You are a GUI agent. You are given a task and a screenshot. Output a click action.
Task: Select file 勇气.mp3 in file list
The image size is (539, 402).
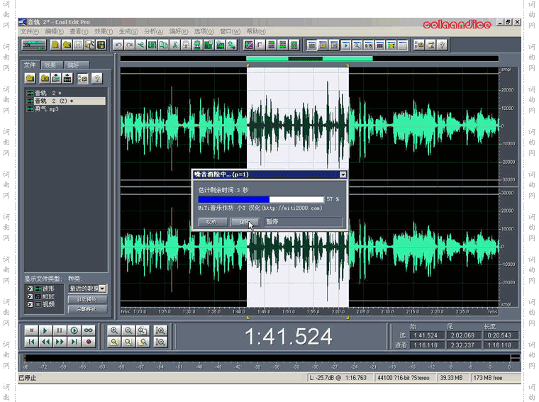[46, 109]
